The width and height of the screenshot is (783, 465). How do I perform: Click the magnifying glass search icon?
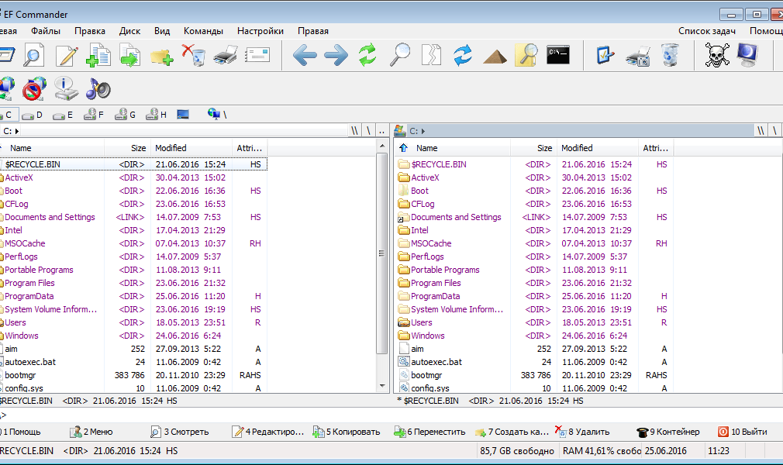[399, 54]
